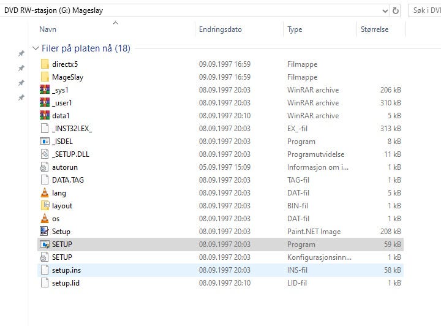Viewport: 441px width, 326px height.
Task: Sort files by Type column
Action: point(295,29)
